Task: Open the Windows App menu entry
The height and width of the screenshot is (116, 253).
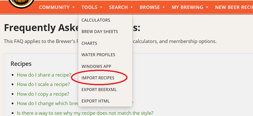Action: [x=96, y=66]
